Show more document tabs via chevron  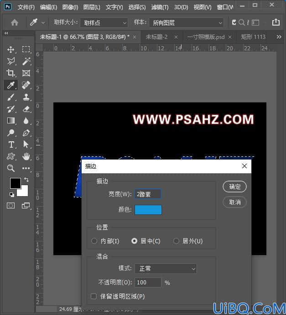[x=279, y=37]
